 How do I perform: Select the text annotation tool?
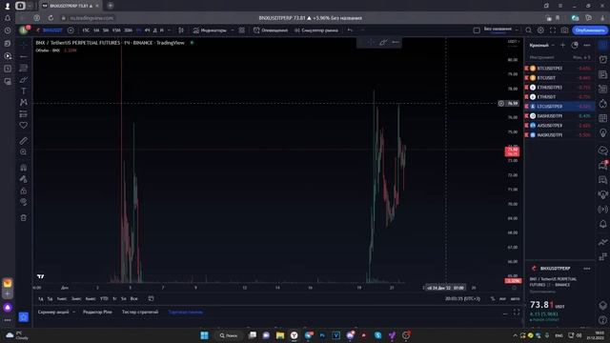[x=24, y=91]
